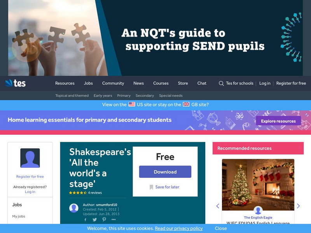Select the Secondary sub-navigation tab
311x233 pixels.
(145, 96)
